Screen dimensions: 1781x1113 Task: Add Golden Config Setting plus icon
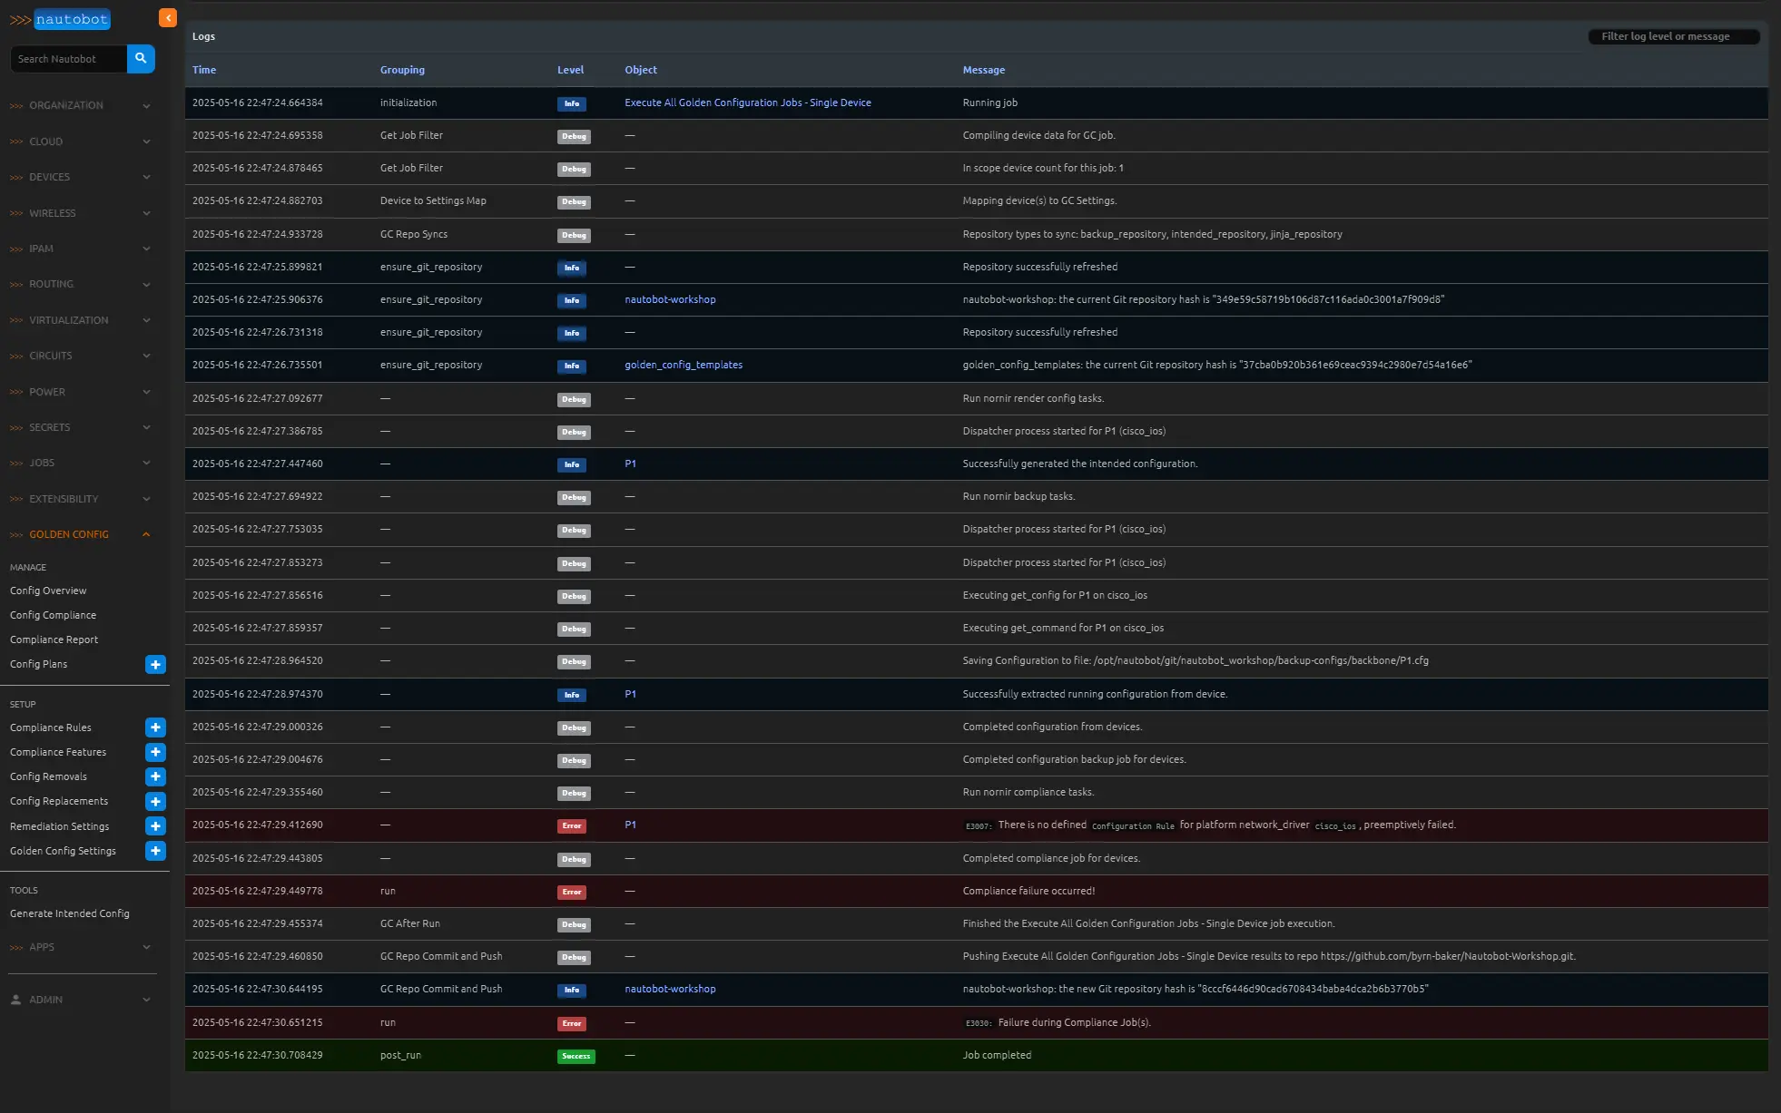click(155, 851)
